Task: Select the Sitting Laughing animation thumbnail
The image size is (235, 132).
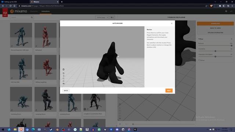Action: click(x=46, y=67)
